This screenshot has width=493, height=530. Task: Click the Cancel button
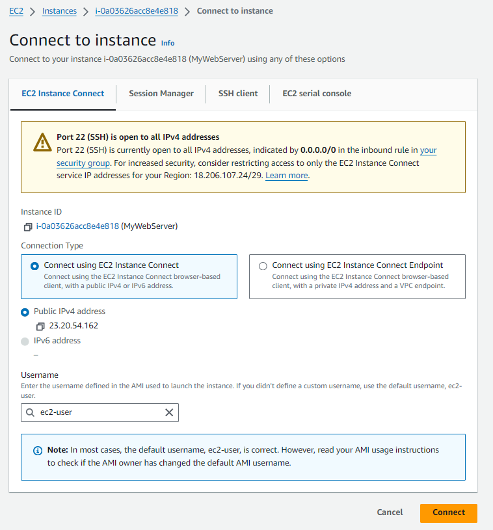pos(390,512)
